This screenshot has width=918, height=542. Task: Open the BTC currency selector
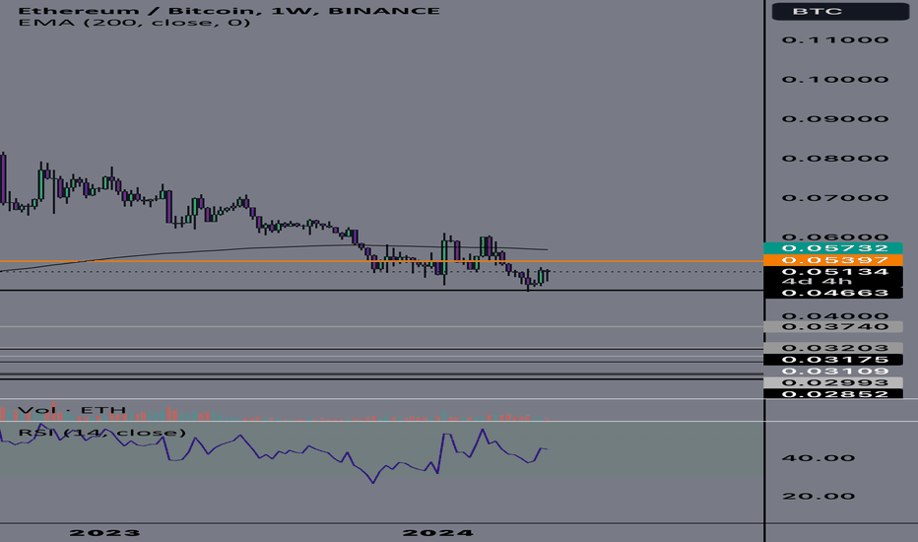[x=840, y=11]
